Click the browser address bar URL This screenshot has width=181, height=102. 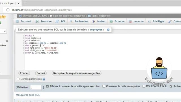point(42,10)
